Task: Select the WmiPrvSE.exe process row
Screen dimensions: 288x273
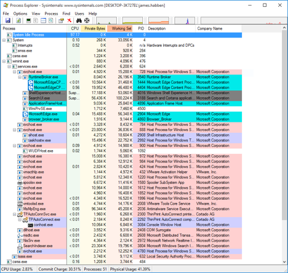Action: click(121, 109)
